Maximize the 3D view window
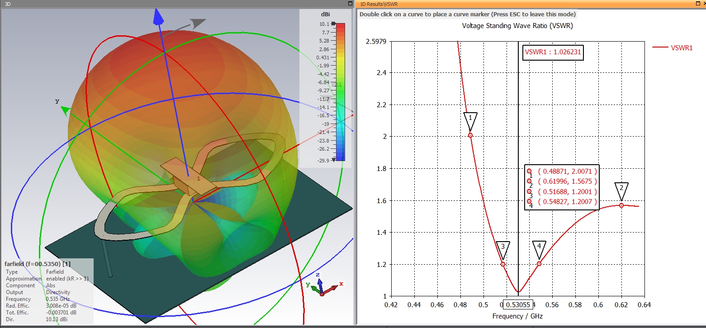706x328 pixels. point(350,3)
